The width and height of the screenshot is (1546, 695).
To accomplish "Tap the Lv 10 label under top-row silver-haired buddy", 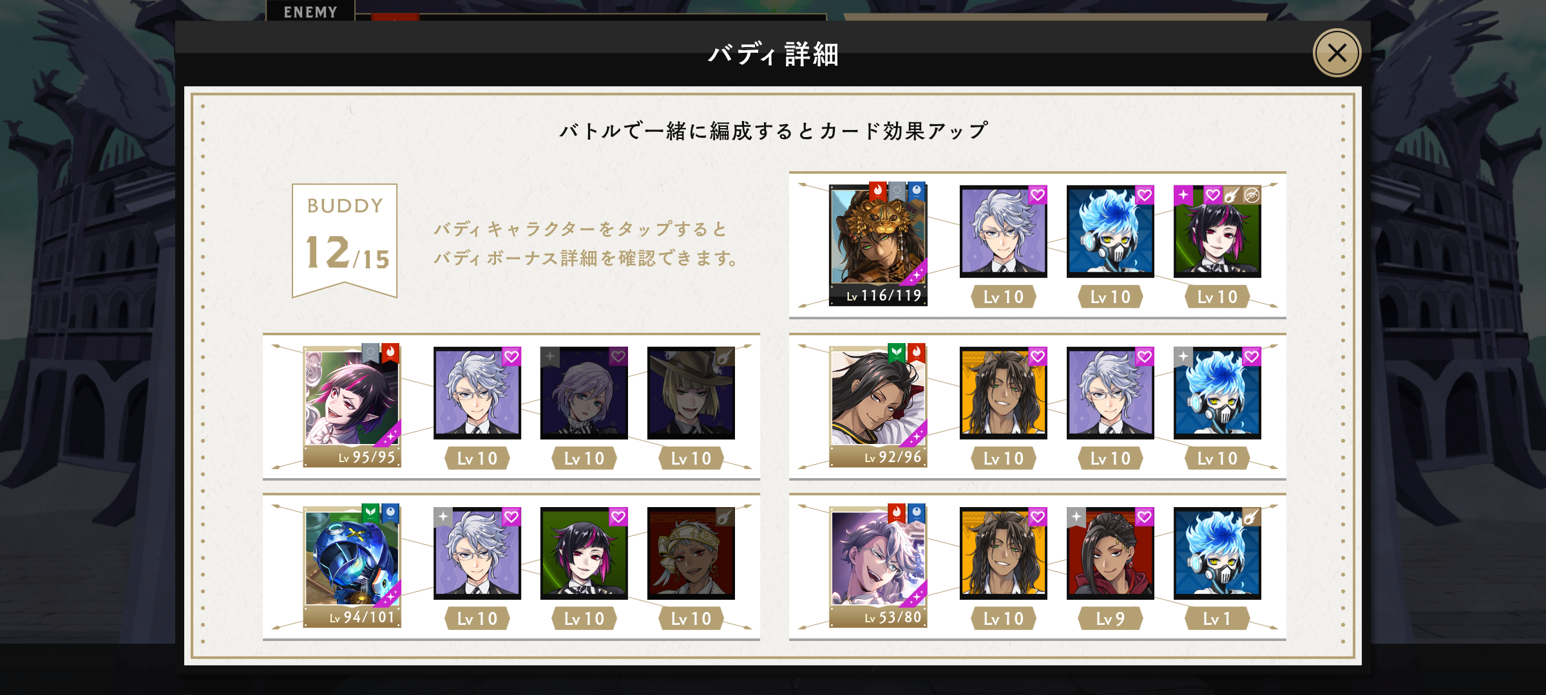I will point(1004,297).
